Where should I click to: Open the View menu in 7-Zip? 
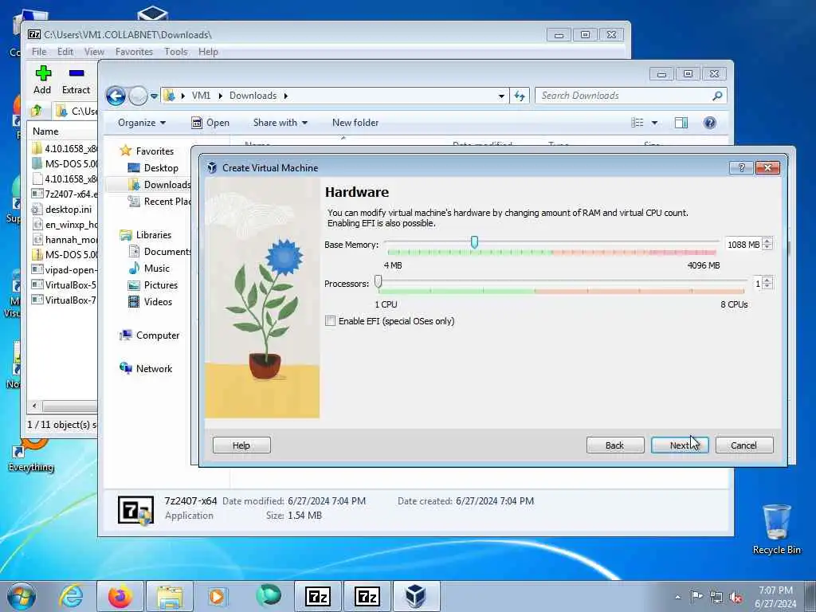[x=94, y=52]
